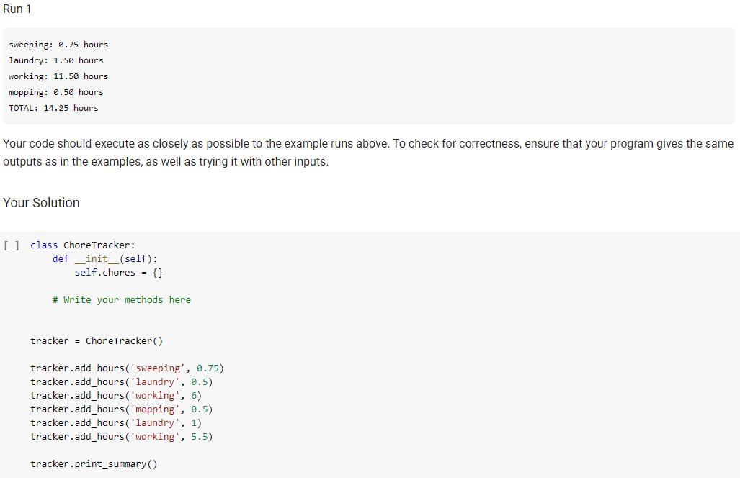
Task: Click the add_hours laundry 1 line
Action: [x=115, y=422]
